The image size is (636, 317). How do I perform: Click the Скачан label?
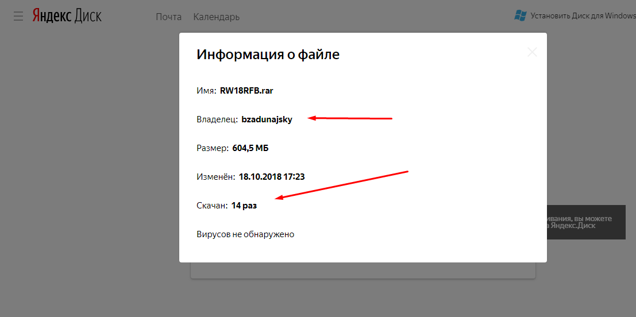(x=212, y=206)
